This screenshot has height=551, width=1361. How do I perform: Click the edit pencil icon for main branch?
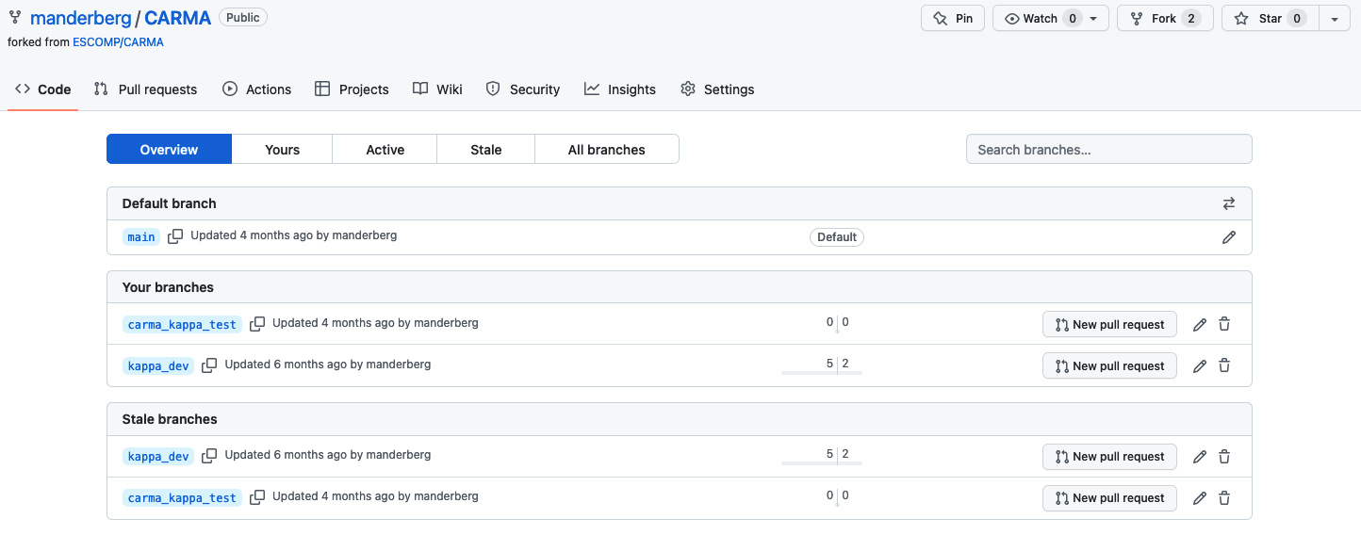click(x=1228, y=237)
